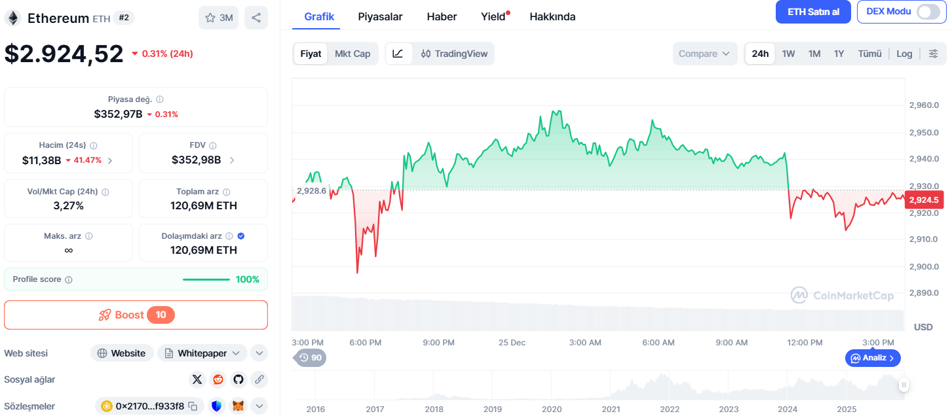952x416 pixels.
Task: Click the $11,38B volume value
Action: point(41,160)
